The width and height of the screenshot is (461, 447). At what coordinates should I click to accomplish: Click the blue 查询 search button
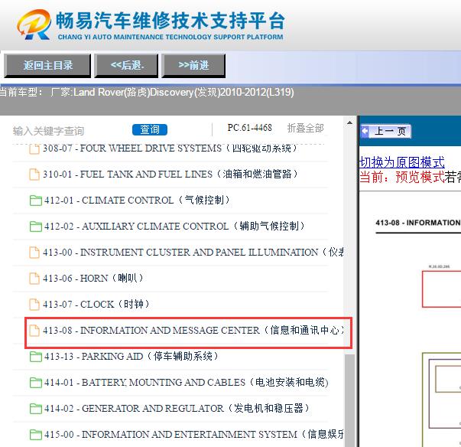pyautogui.click(x=150, y=129)
